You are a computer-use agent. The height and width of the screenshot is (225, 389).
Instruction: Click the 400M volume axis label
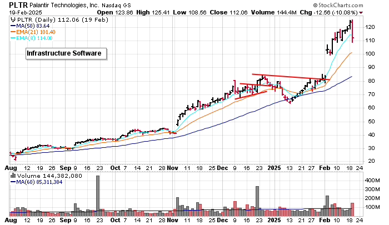372,181
